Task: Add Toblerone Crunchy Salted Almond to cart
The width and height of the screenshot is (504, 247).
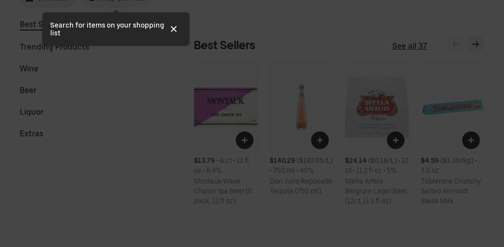Action: [x=471, y=140]
